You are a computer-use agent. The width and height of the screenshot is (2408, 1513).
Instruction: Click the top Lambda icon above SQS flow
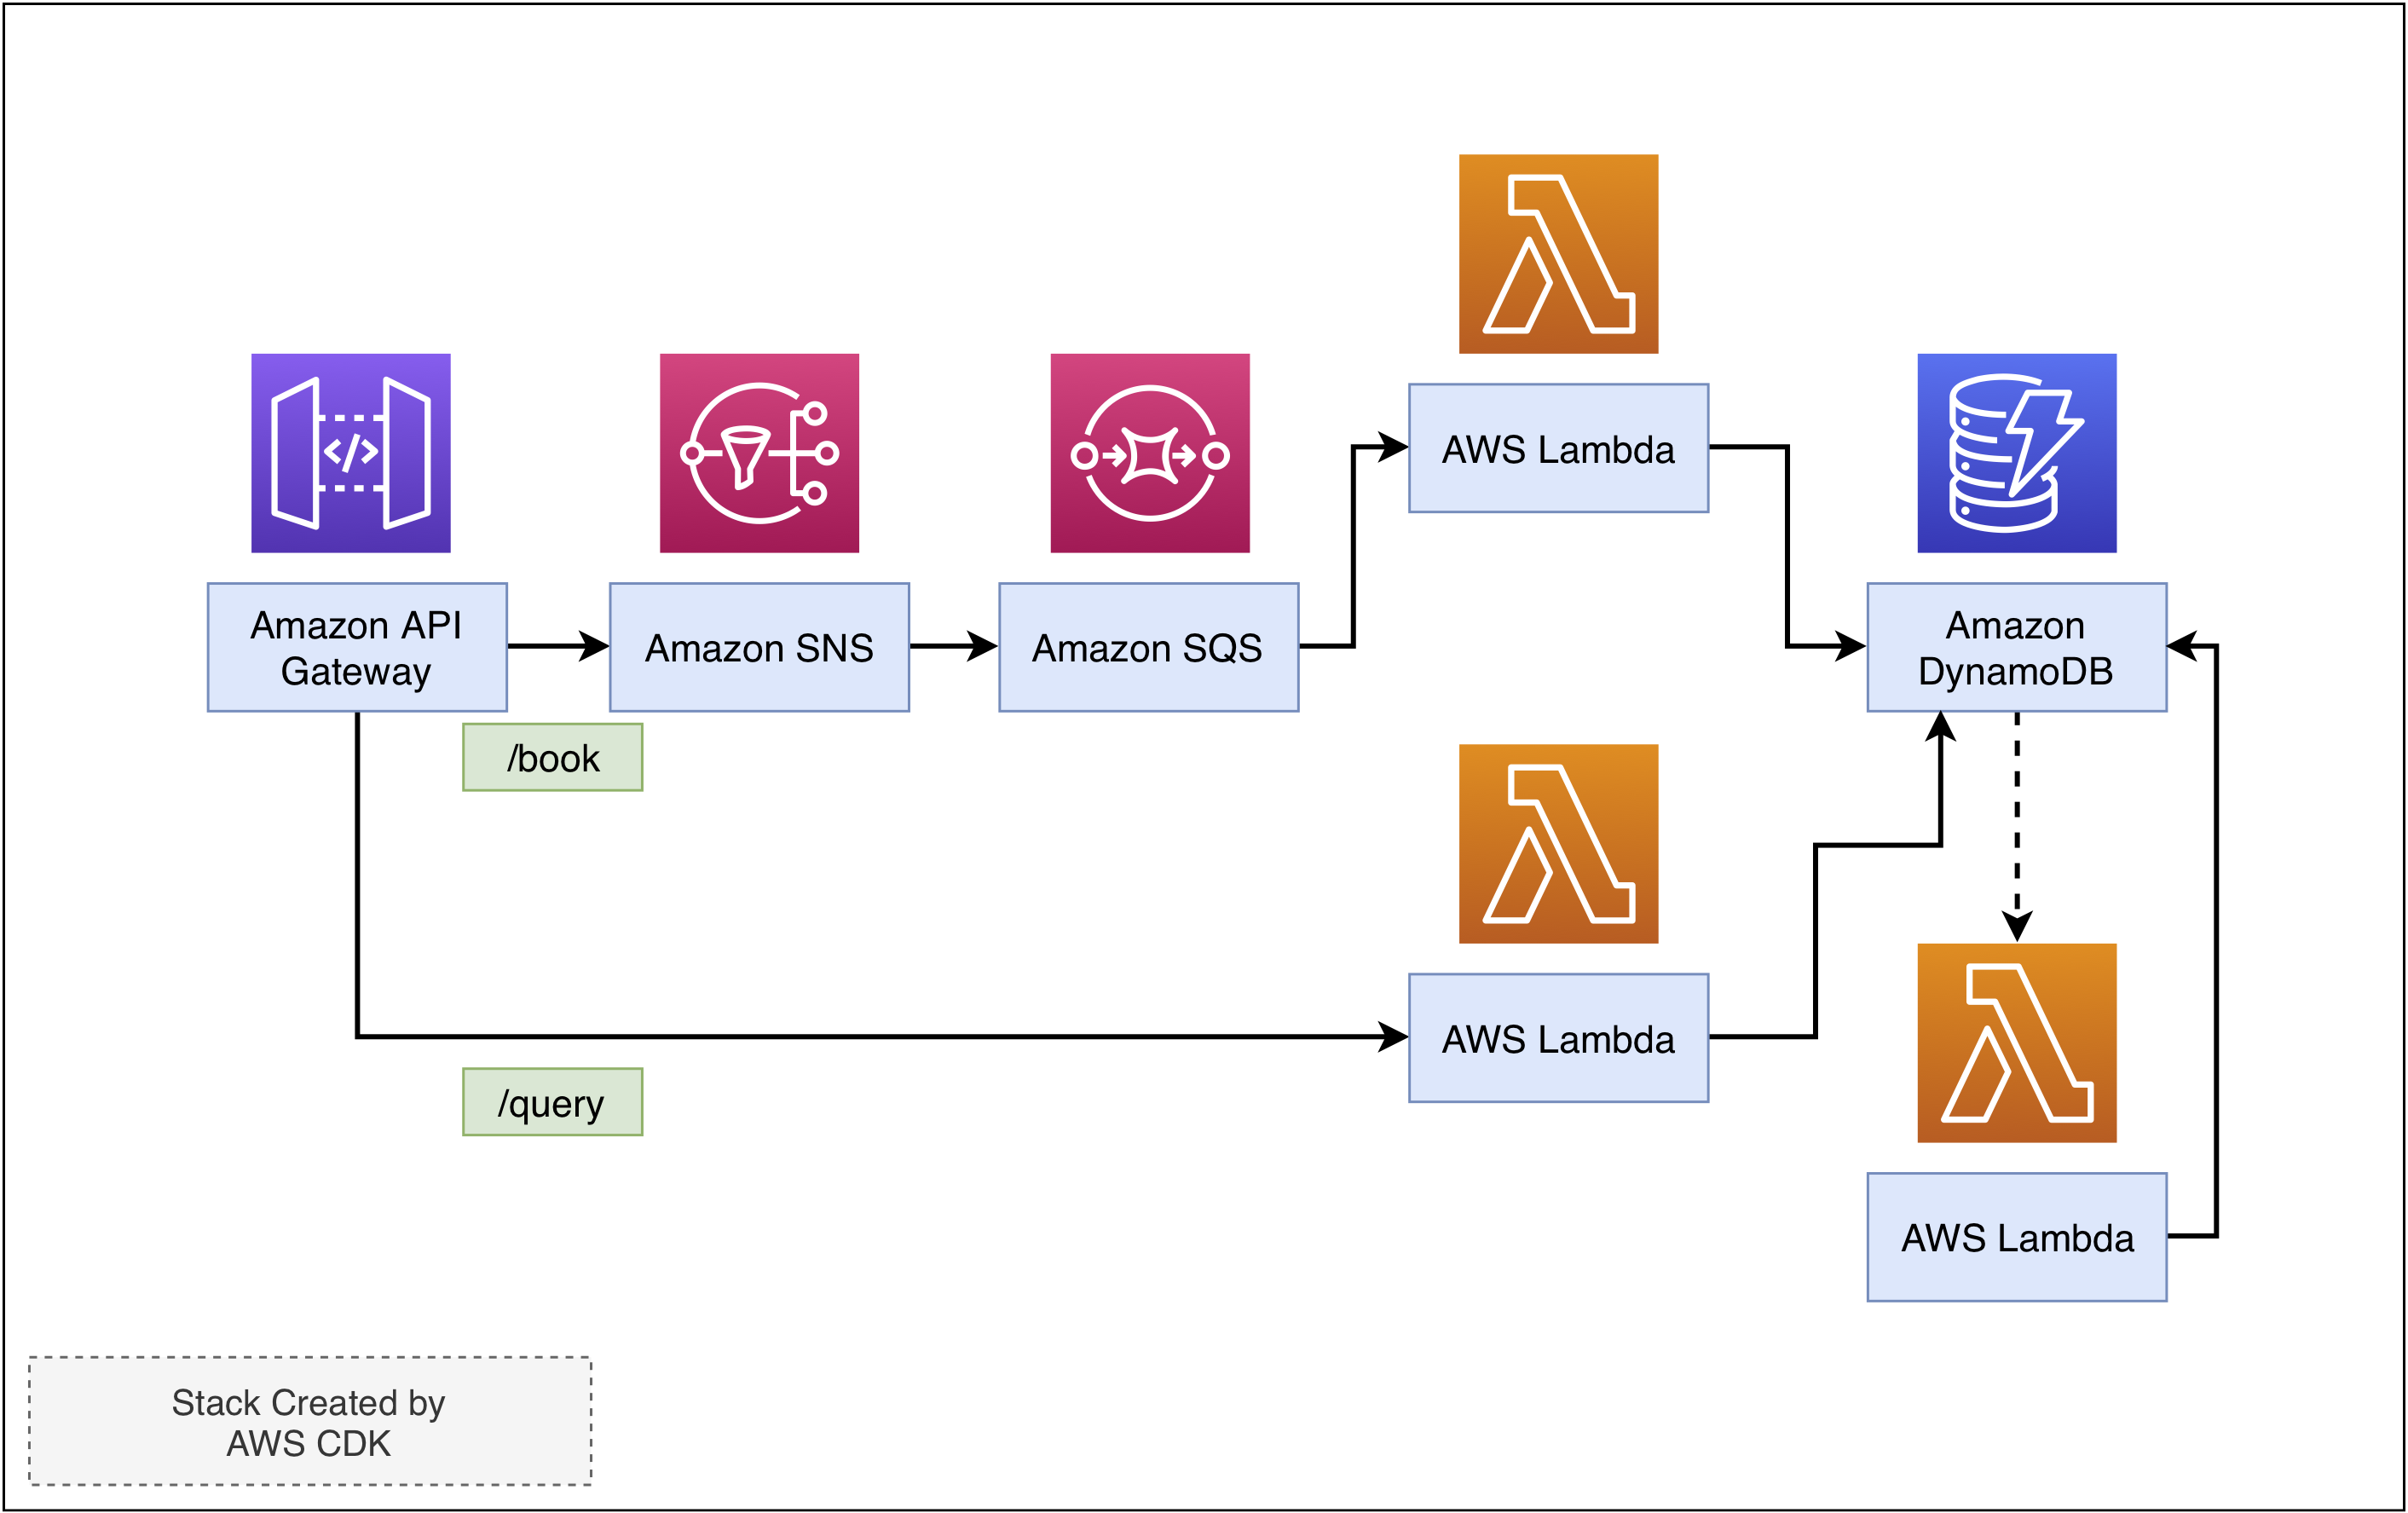(1558, 253)
